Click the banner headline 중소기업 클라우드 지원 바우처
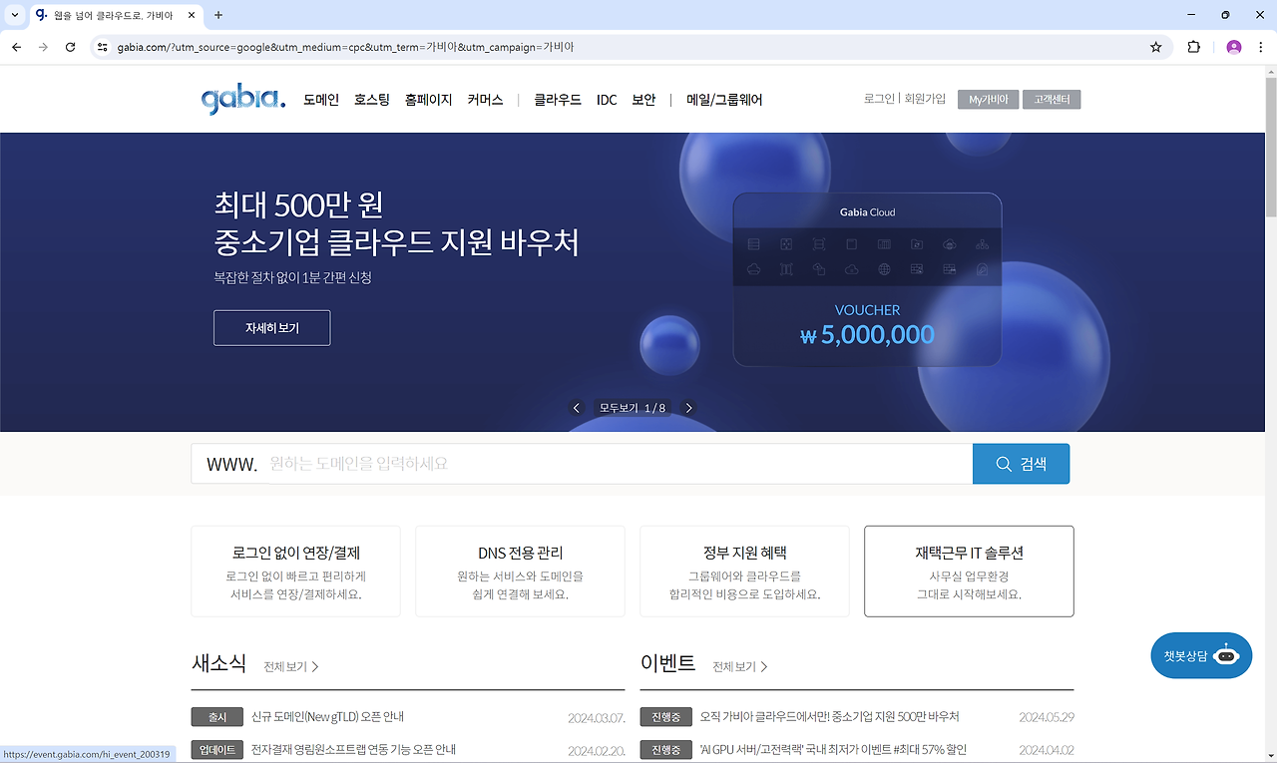Viewport: 1277px width, 763px height. click(x=396, y=241)
